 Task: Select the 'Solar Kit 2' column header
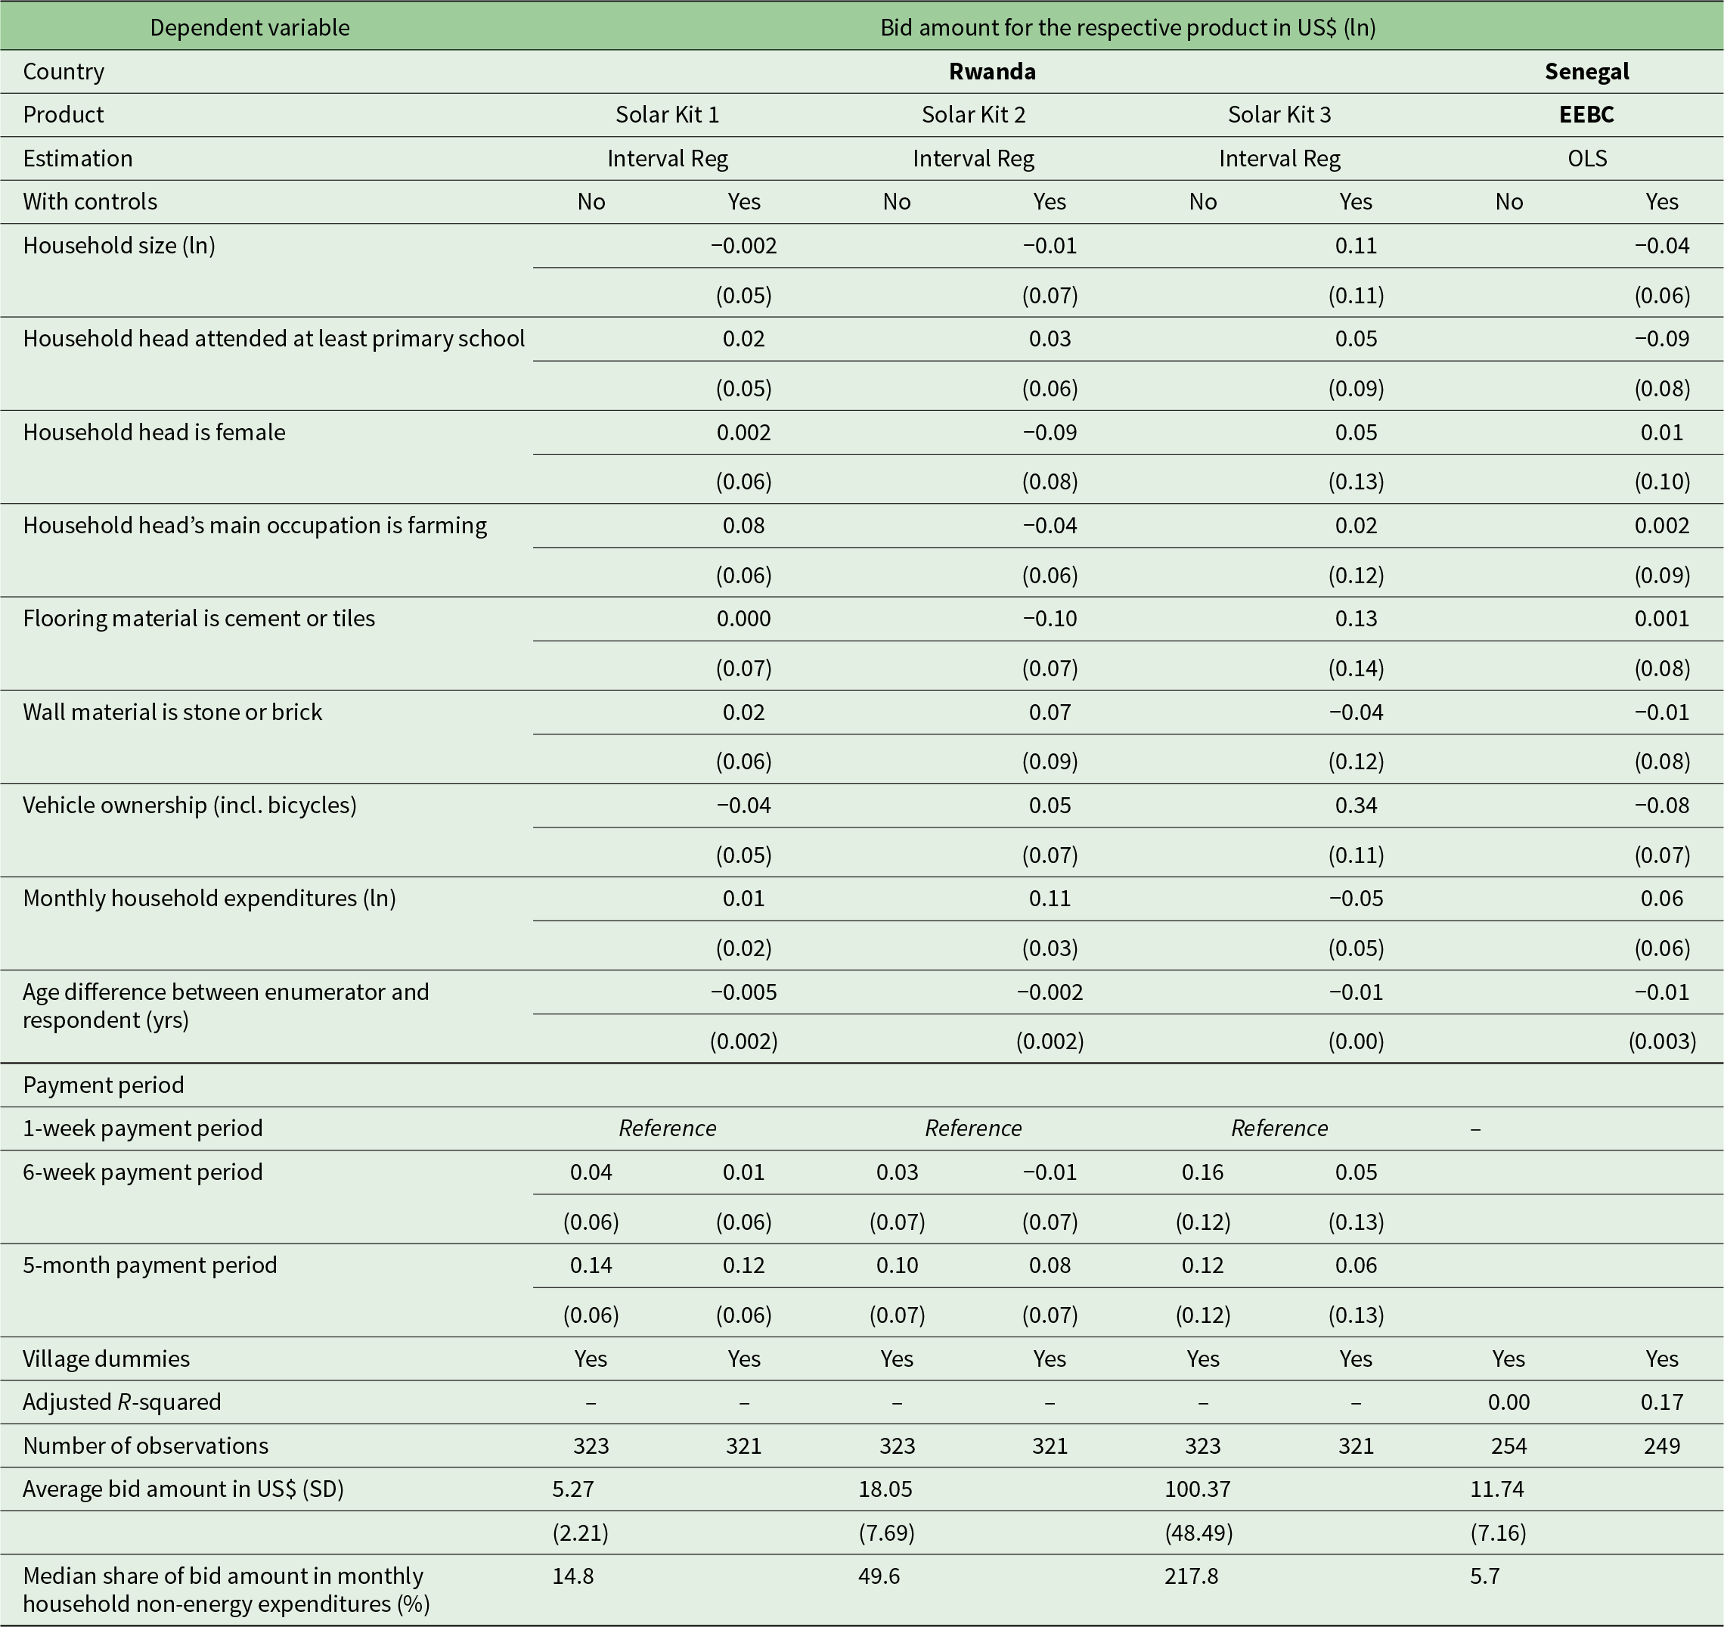[x=973, y=114]
